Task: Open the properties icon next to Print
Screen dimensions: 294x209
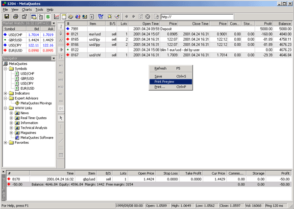Action: pos(24,17)
